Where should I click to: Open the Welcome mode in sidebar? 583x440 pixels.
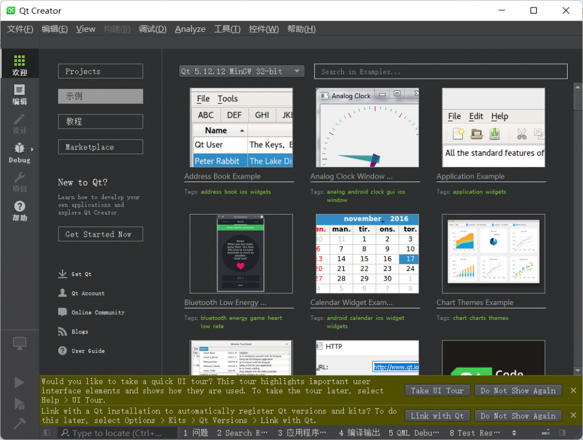[x=19, y=64]
